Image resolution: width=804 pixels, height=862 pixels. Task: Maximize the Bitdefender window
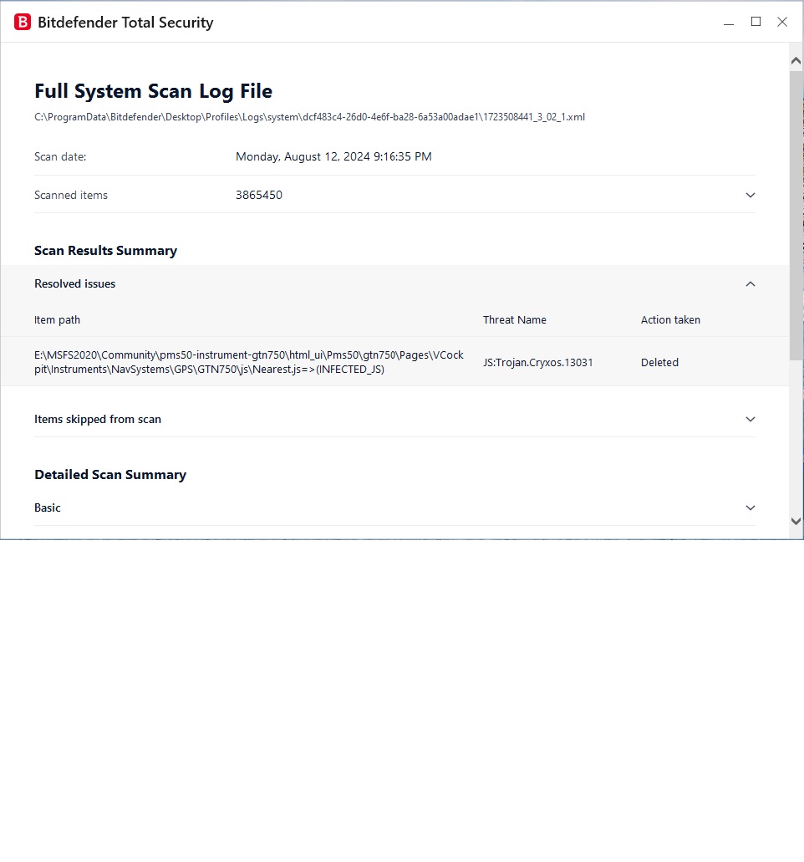click(756, 22)
